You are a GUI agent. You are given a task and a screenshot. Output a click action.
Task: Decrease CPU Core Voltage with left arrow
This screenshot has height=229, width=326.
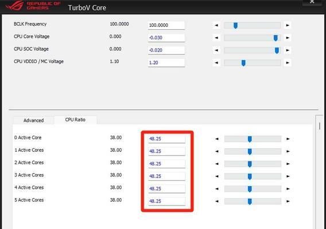tap(216, 38)
